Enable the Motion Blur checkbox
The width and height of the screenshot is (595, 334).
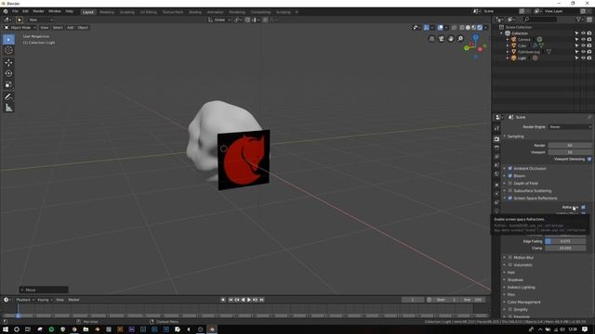click(x=510, y=258)
